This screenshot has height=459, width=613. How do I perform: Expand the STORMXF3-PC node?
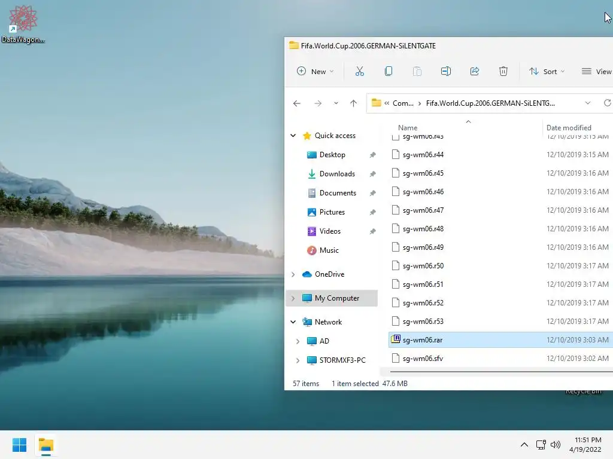(298, 360)
